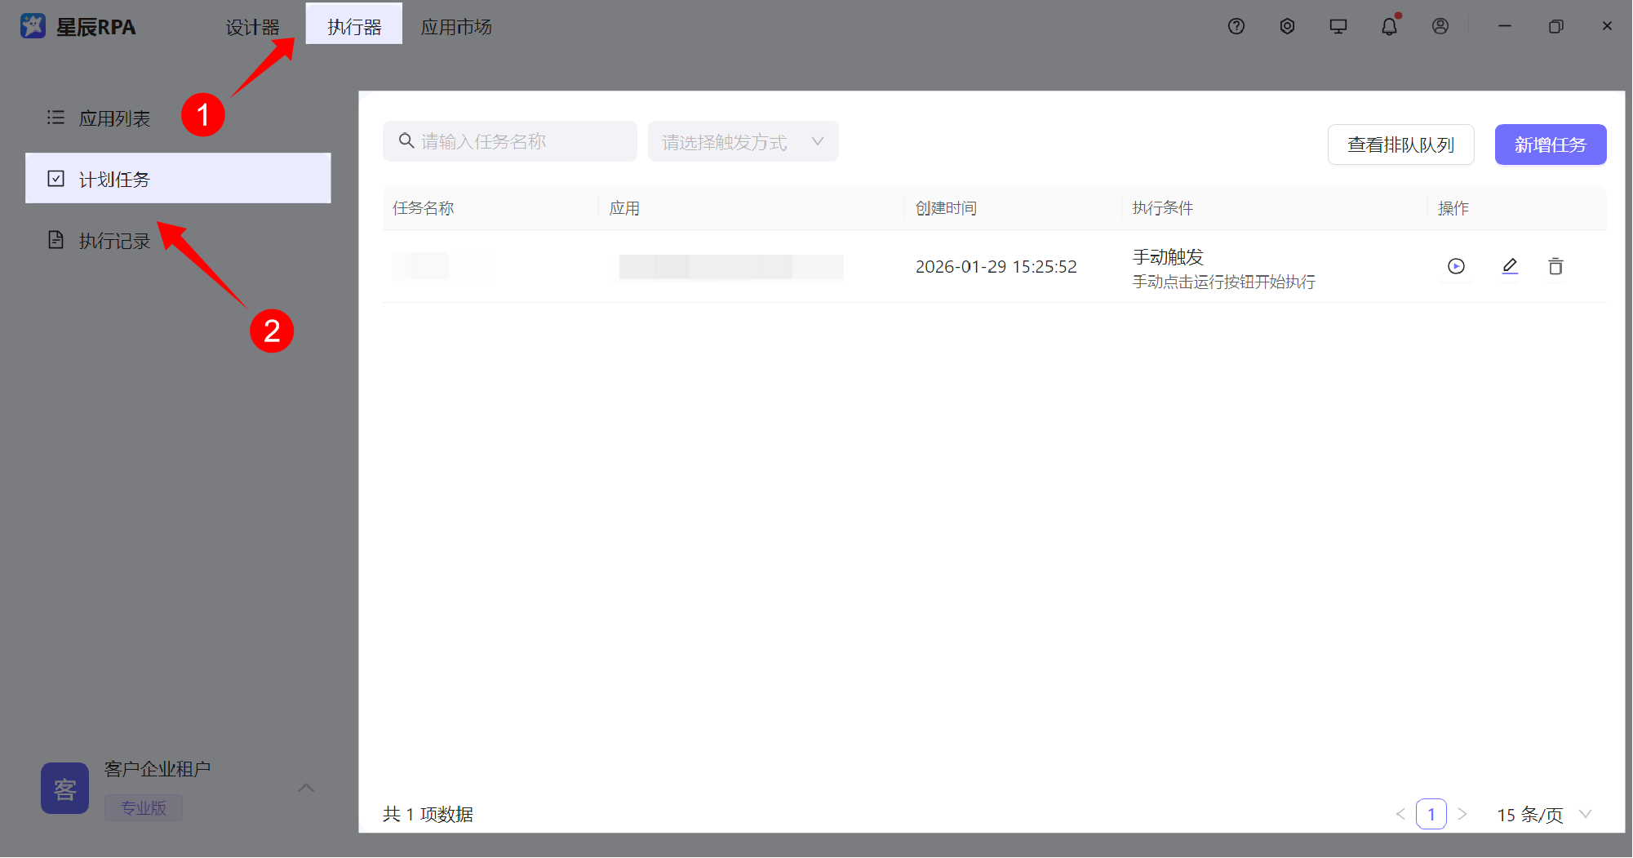Open the 应用市场 tab
This screenshot has height=858, width=1633.
coord(456,26)
